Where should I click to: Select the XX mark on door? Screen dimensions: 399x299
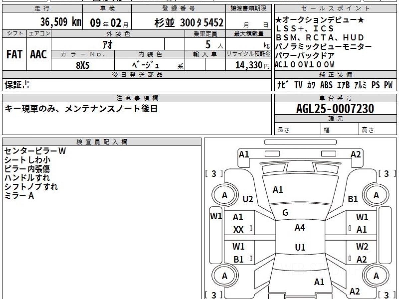(238, 230)
